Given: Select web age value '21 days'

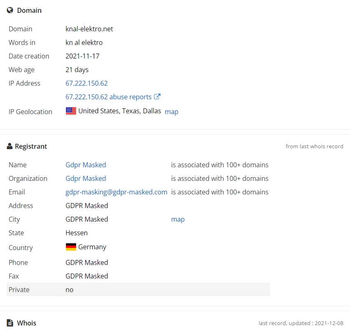Looking at the screenshot, I should coord(77,70).
